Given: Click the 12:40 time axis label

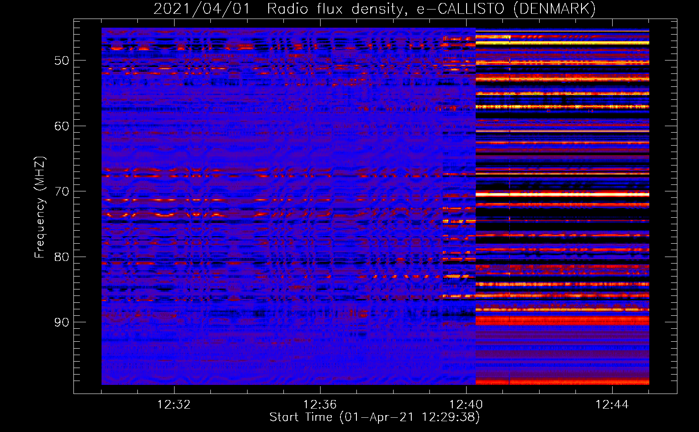Looking at the screenshot, I should pos(466,405).
